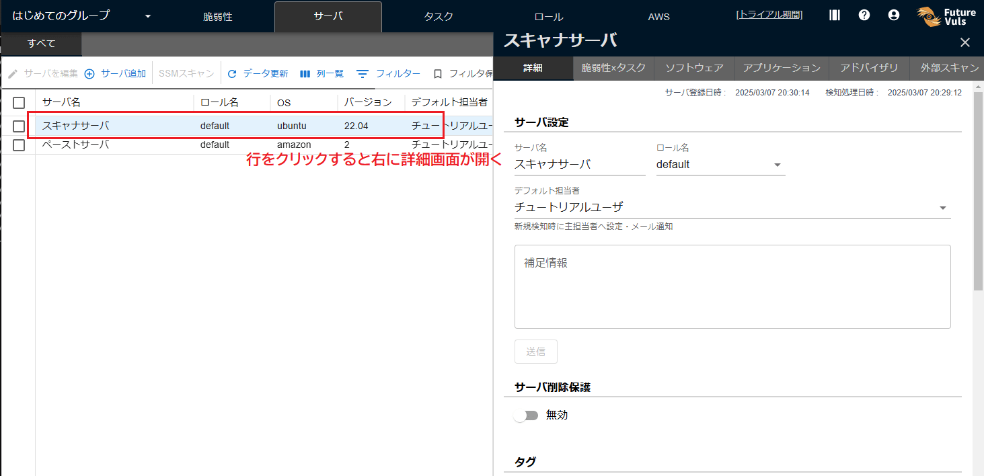This screenshot has width=984, height=476.
Task: Toggle the サーバ削除保護 switch
Action: 526,415
